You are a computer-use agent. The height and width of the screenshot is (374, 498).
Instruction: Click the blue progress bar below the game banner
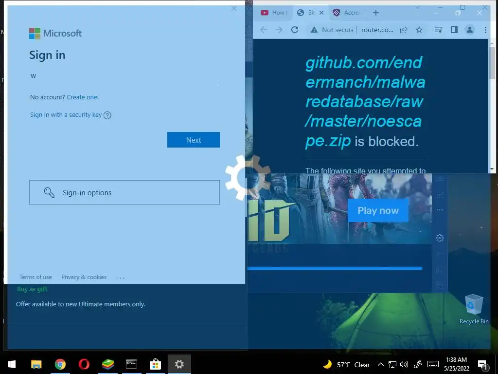click(x=335, y=269)
